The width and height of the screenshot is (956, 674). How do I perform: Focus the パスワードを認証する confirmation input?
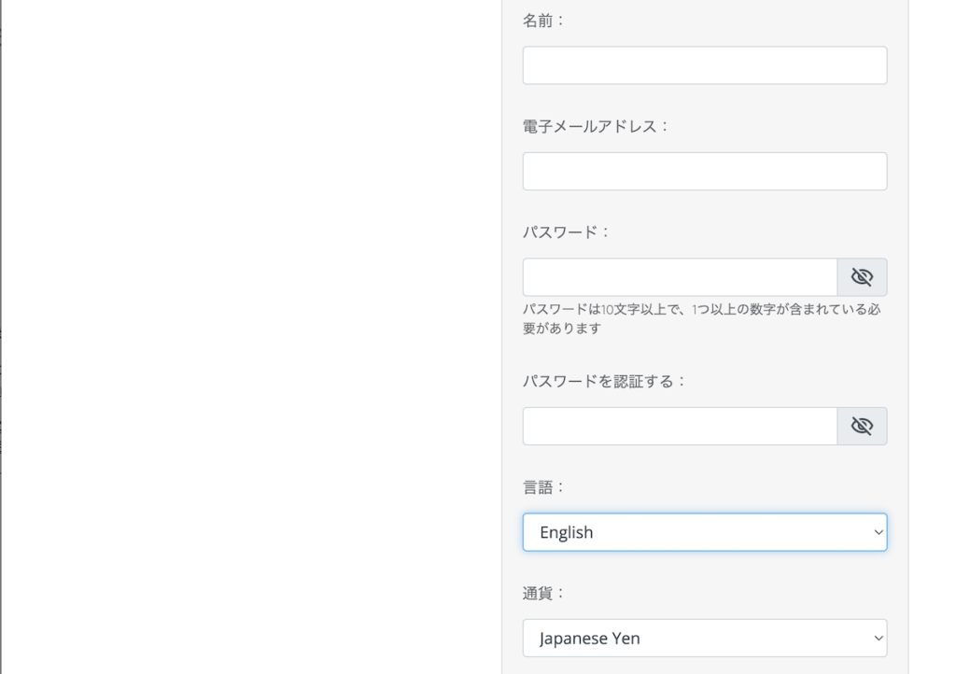point(679,426)
